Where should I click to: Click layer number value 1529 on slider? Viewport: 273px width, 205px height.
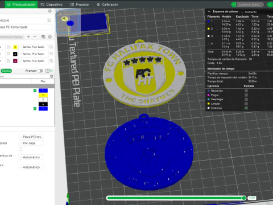pos(252,198)
